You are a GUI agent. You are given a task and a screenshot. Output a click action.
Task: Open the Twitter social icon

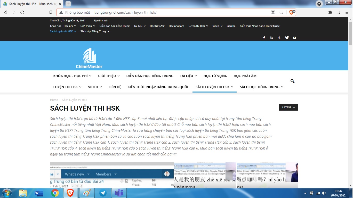[287, 38]
